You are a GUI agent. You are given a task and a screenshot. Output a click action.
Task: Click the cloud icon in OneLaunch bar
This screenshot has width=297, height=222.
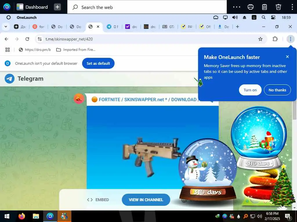coord(216,18)
